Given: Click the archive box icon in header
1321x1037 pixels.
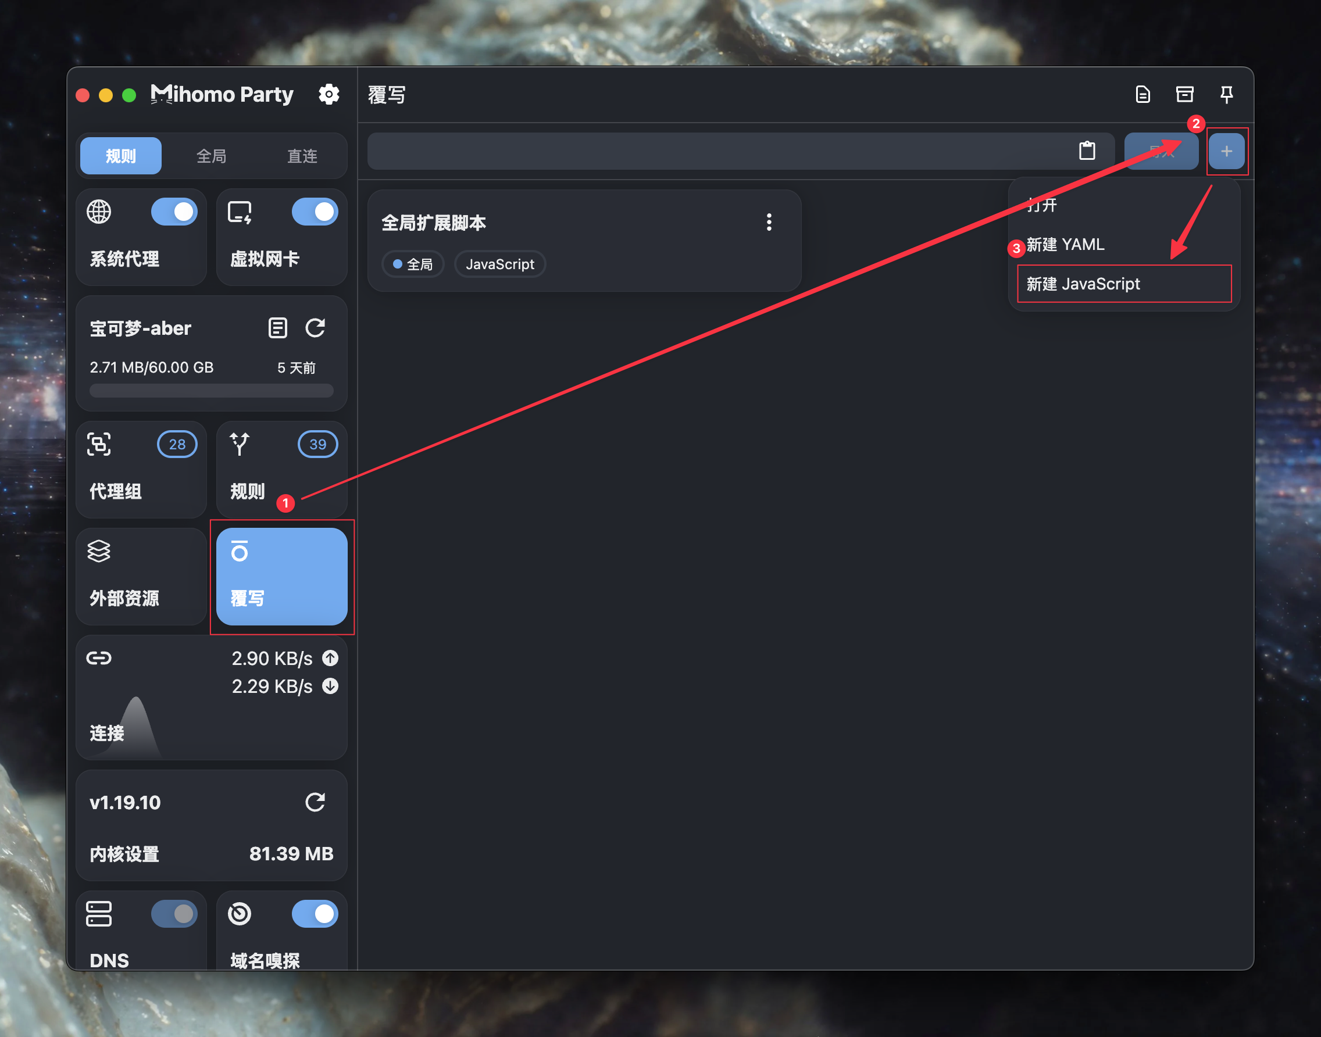Looking at the screenshot, I should pos(1184,95).
